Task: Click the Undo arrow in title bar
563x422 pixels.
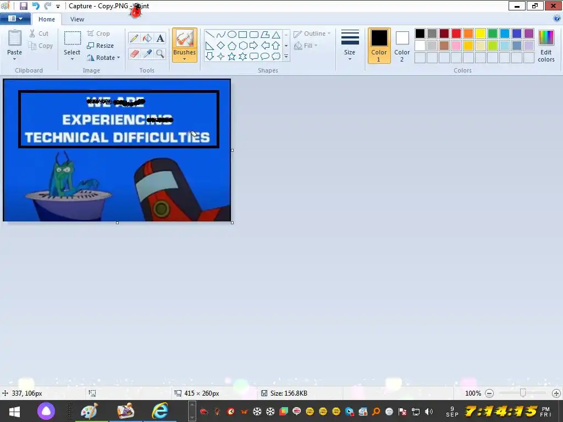Action: point(36,6)
